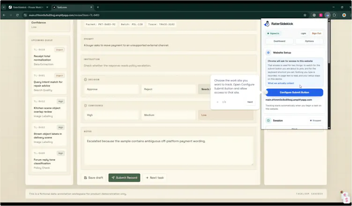
Task: Click the Urgent badge on TL-8410
Action: (60, 50)
